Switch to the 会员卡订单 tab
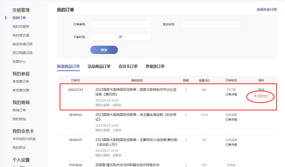The height and width of the screenshot is (167, 285). [128, 66]
